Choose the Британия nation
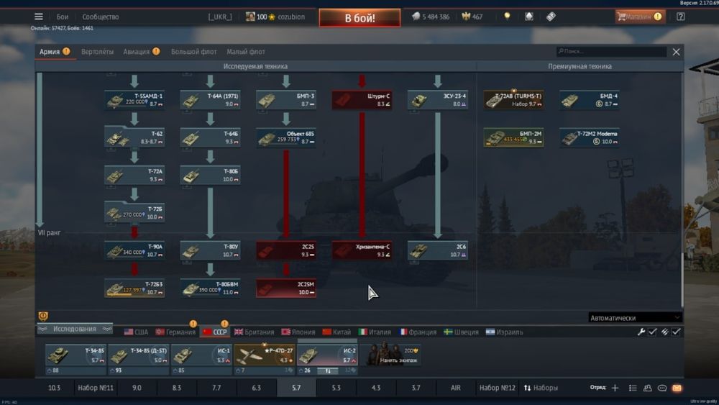The width and height of the screenshot is (719, 405). [254, 332]
